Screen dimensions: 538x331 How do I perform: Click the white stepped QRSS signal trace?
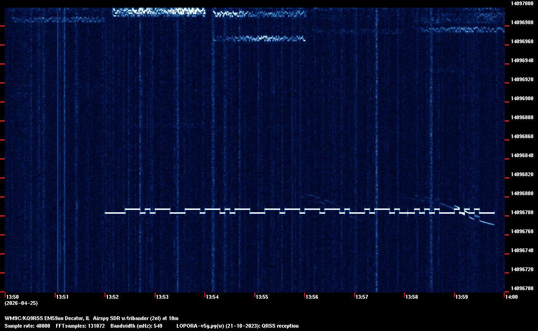(x=257, y=213)
